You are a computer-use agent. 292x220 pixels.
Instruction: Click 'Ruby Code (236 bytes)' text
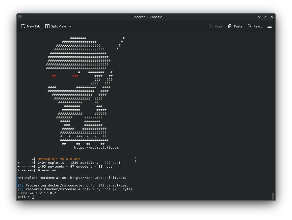[x=113, y=189]
